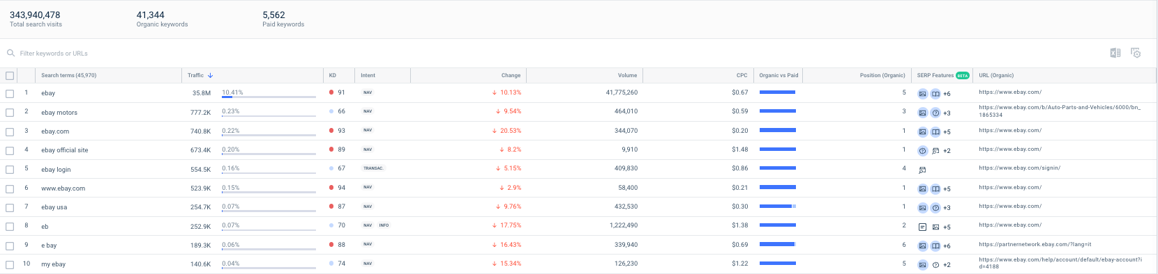
Task: Select the ebay motors row checkbox
Action: [10, 113]
